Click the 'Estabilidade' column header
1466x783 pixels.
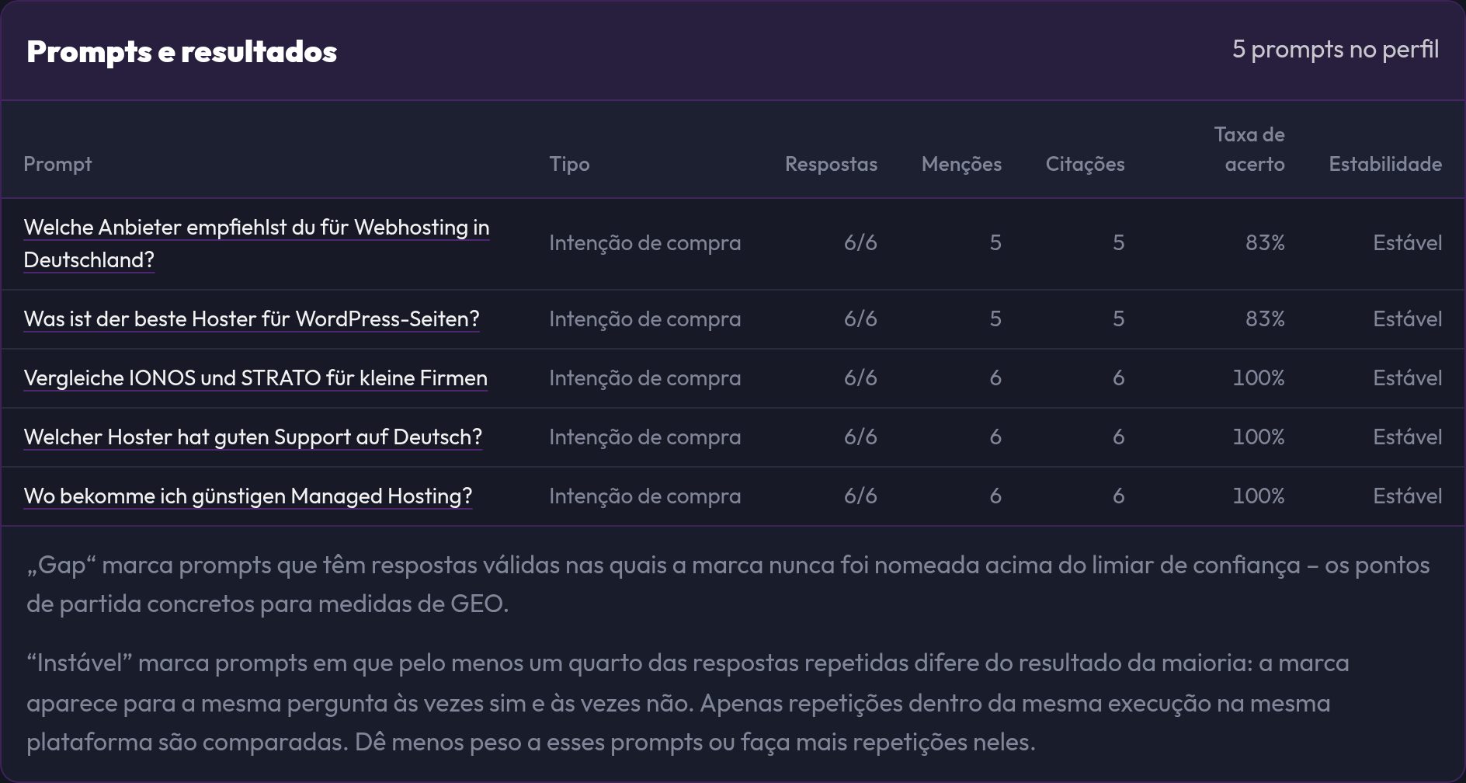point(1385,164)
